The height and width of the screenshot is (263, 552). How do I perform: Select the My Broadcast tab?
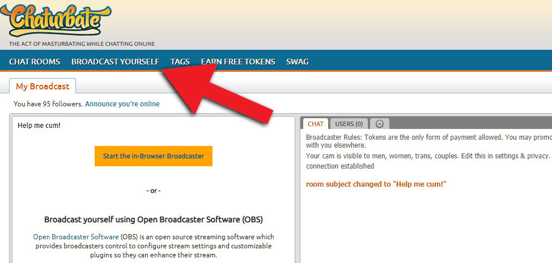[x=43, y=86]
